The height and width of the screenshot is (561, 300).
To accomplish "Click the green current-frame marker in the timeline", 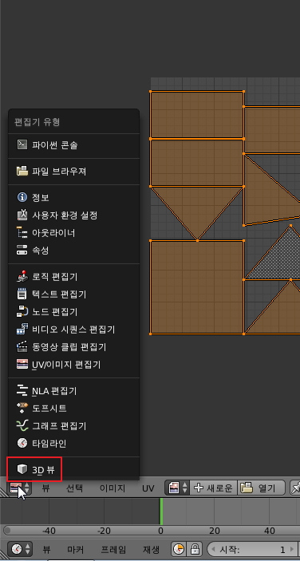I will click(161, 512).
